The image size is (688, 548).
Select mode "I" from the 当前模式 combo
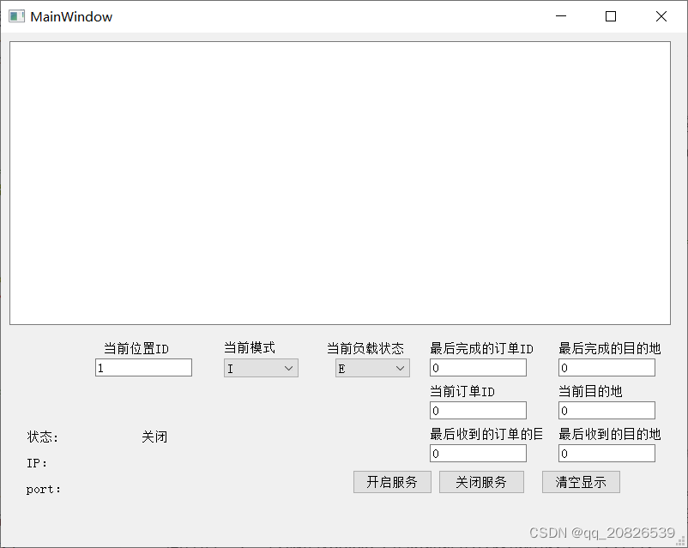[x=253, y=367]
